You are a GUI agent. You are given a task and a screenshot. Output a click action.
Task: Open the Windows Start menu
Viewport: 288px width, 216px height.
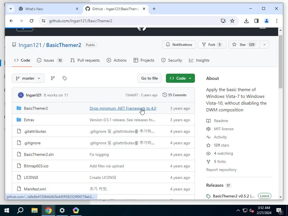(x=7, y=210)
